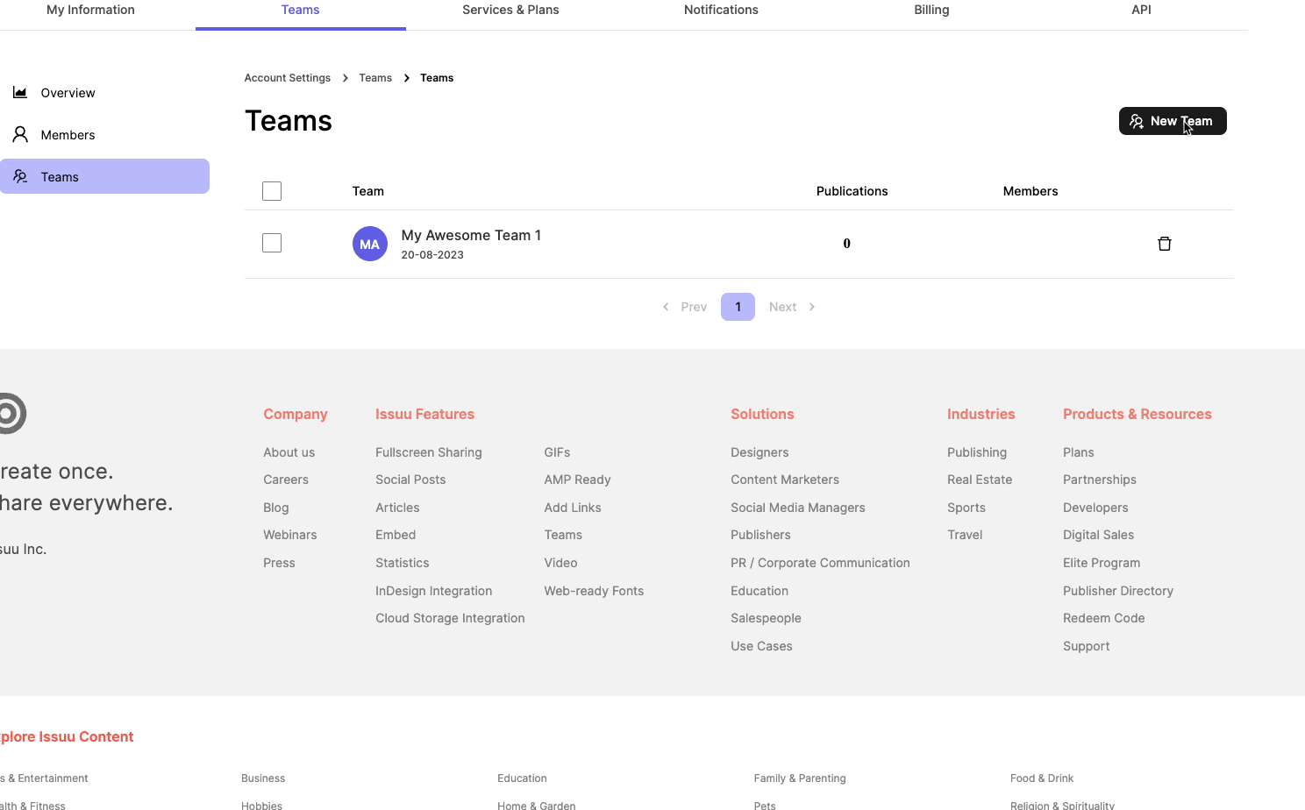
Task: Click the New Team button
Action: [x=1173, y=121]
